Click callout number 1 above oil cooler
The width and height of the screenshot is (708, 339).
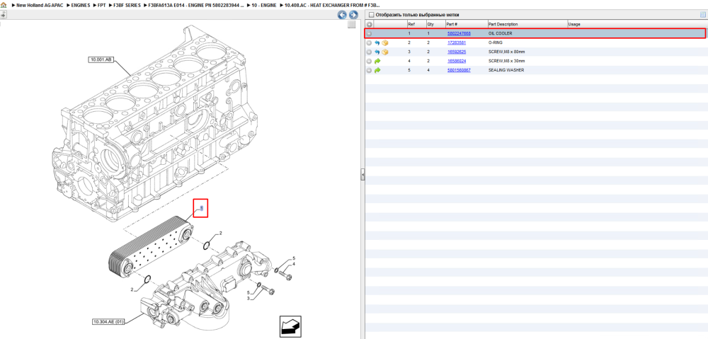pyautogui.click(x=201, y=208)
